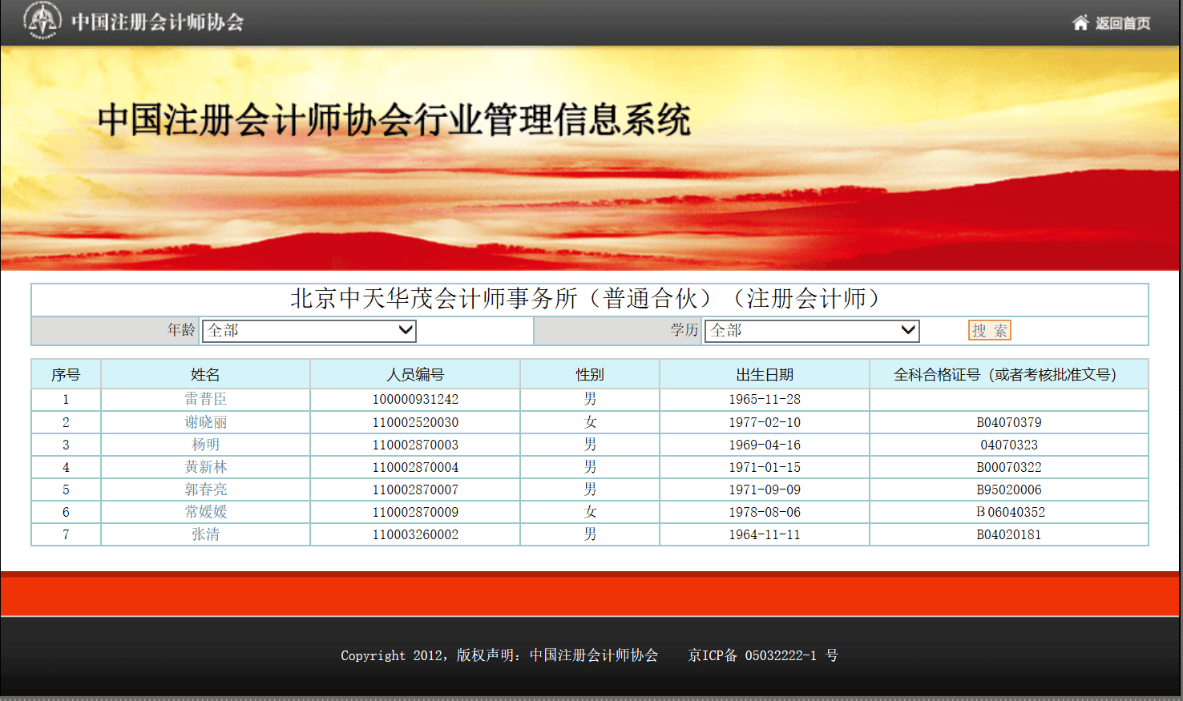Click the name 郭春亮

205,489
